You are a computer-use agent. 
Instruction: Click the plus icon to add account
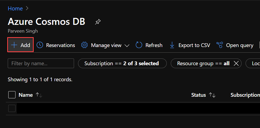tap(14, 45)
